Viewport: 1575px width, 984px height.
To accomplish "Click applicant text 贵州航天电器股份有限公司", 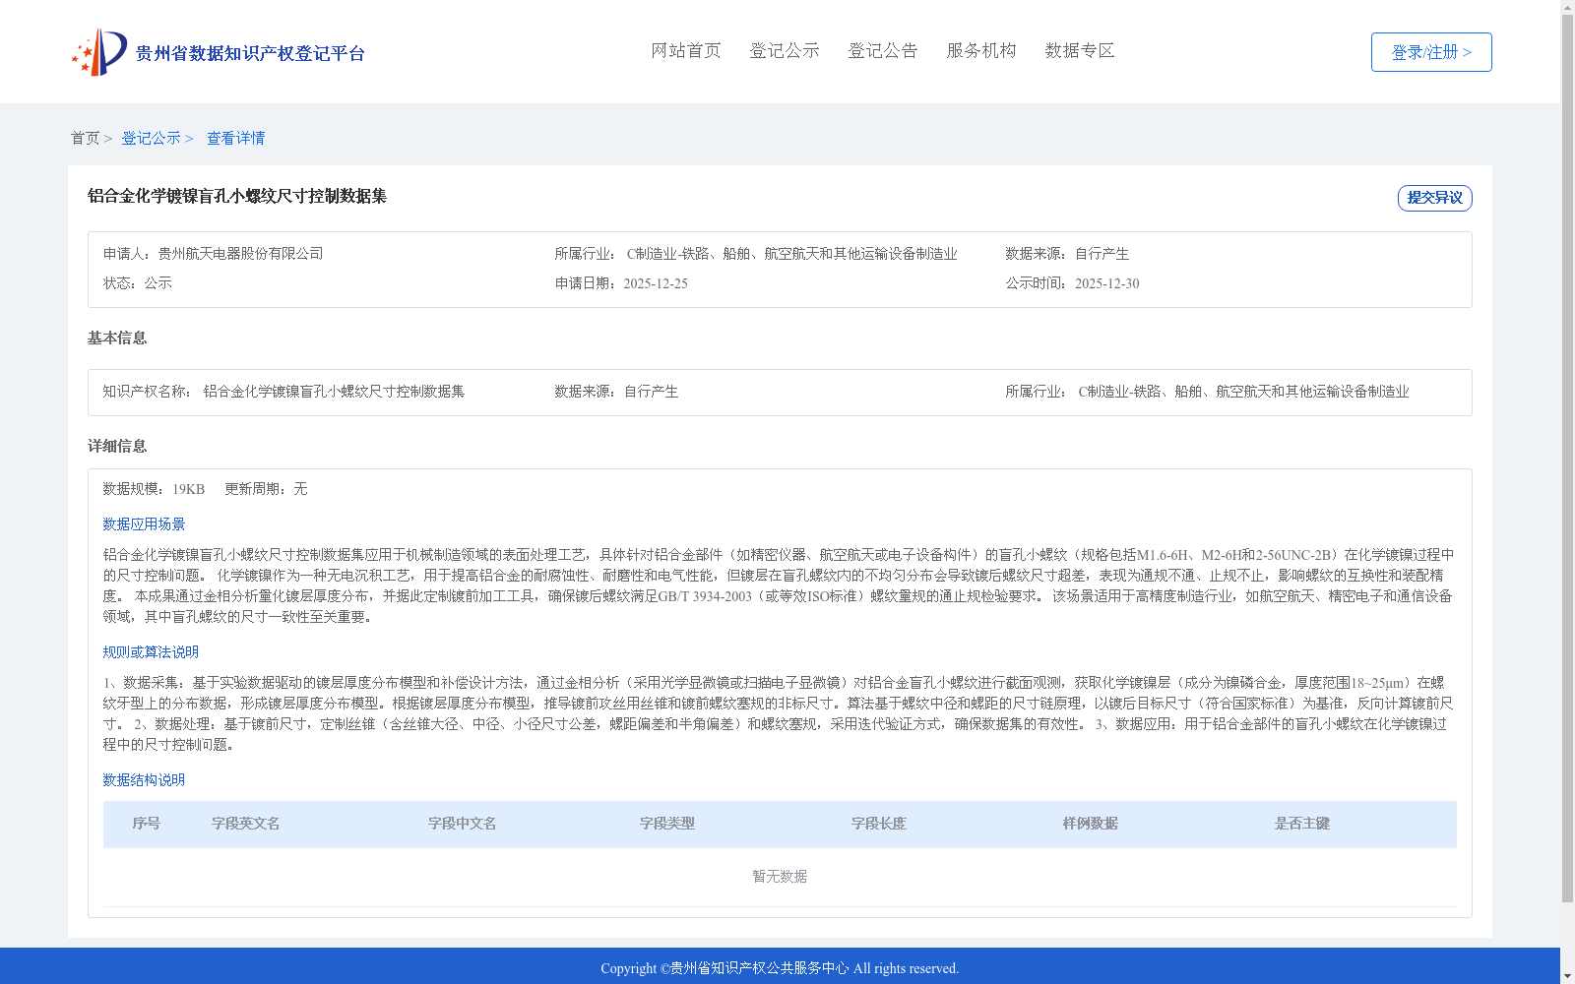I will click(241, 254).
